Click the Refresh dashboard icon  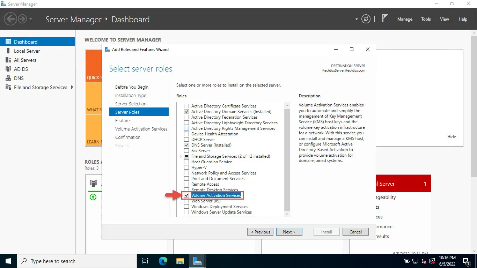[366, 19]
